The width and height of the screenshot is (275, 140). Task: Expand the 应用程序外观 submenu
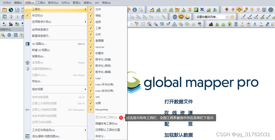[x=55, y=22]
